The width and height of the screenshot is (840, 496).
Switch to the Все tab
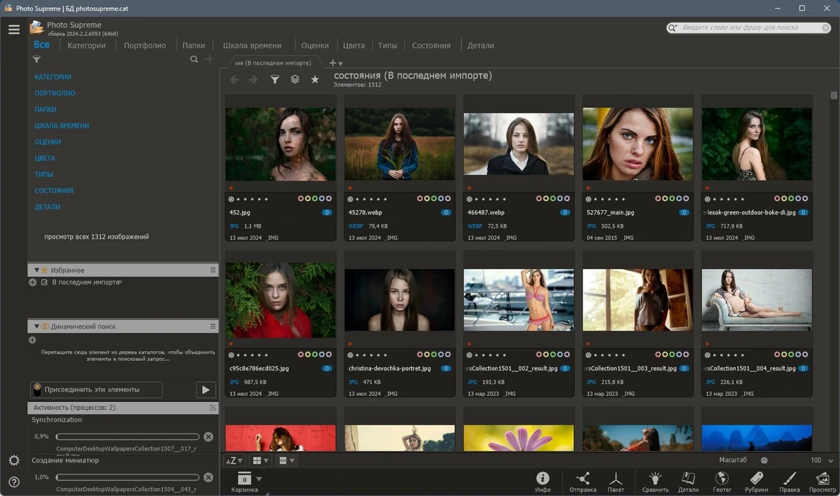[x=41, y=45]
